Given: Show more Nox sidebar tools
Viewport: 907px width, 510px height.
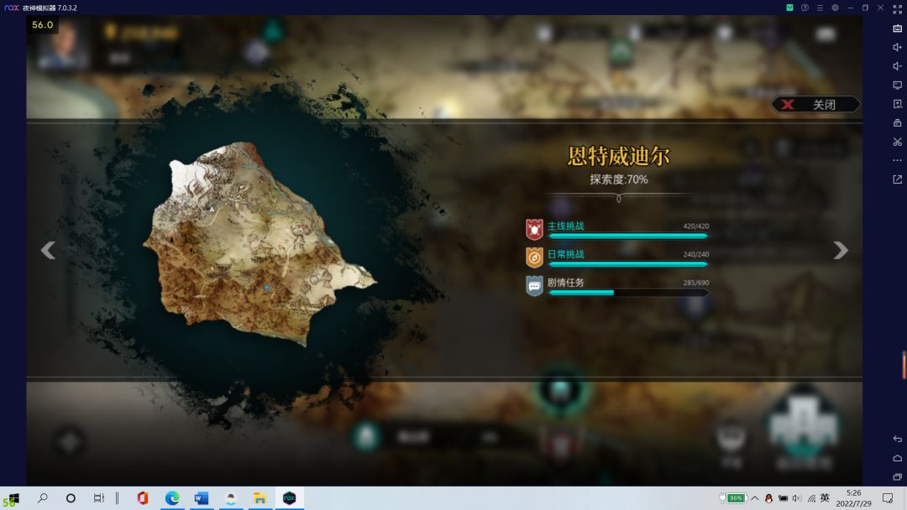Looking at the screenshot, I should pyautogui.click(x=897, y=160).
